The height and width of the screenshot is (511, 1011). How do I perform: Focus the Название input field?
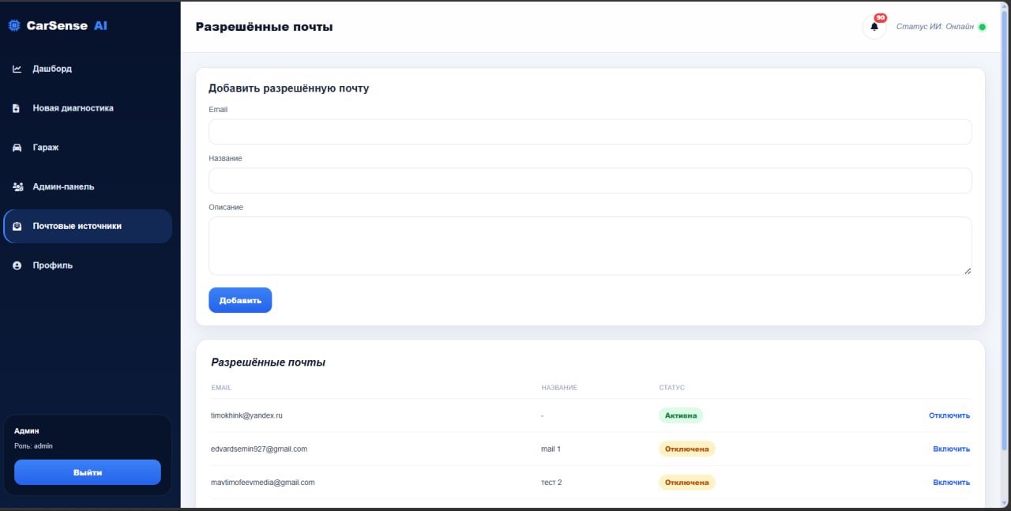click(x=590, y=181)
